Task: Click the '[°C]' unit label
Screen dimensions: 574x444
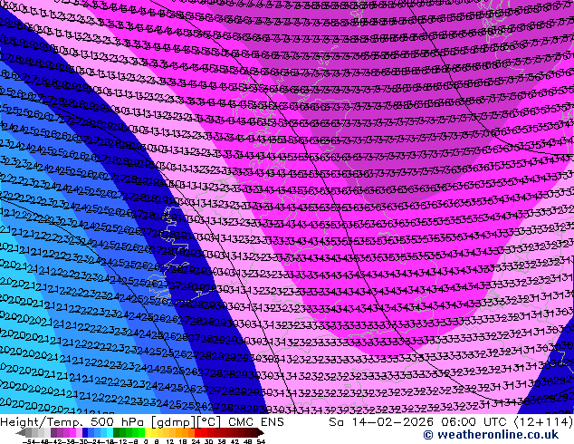Action: [208, 422]
